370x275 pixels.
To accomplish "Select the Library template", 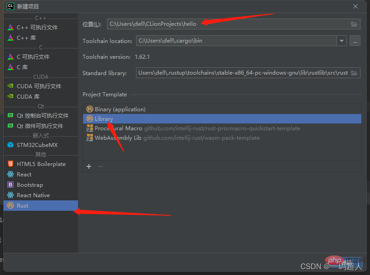I will 222,119.
